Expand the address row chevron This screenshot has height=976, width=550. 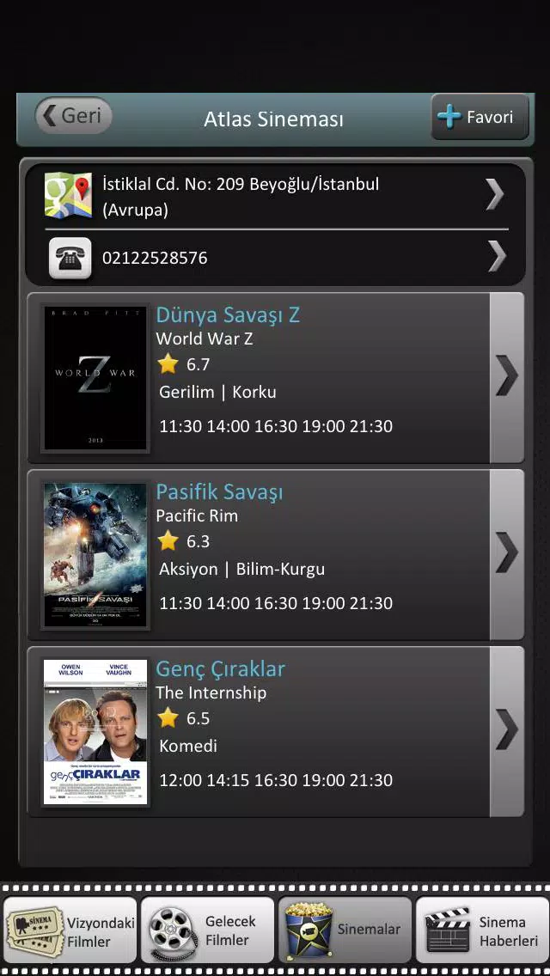[495, 195]
